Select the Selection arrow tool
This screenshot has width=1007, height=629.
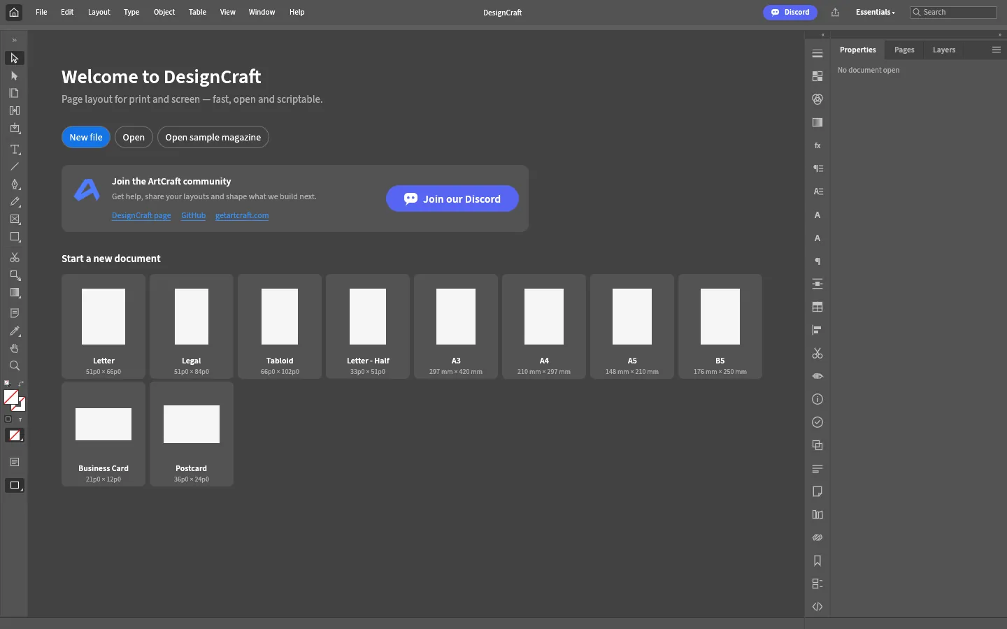click(x=14, y=58)
